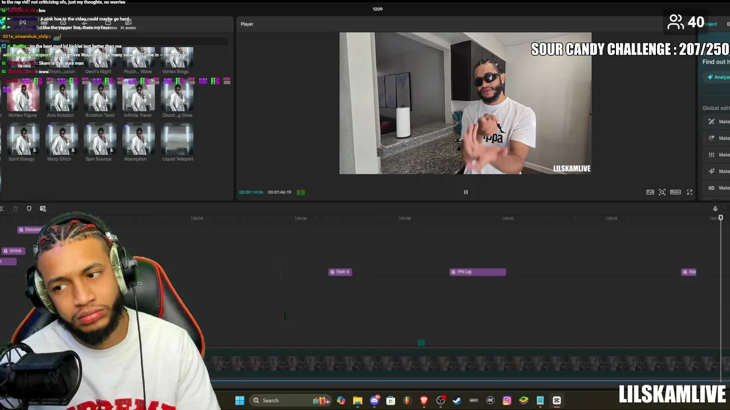Open 4K Video Downloader from the taskbar
Viewport: 730px width, 410px height.
(x=490, y=400)
